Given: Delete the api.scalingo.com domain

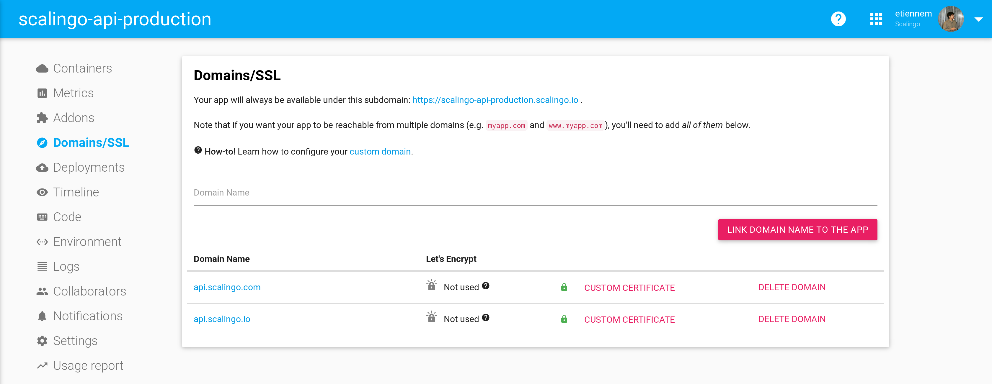Looking at the screenshot, I should tap(792, 288).
